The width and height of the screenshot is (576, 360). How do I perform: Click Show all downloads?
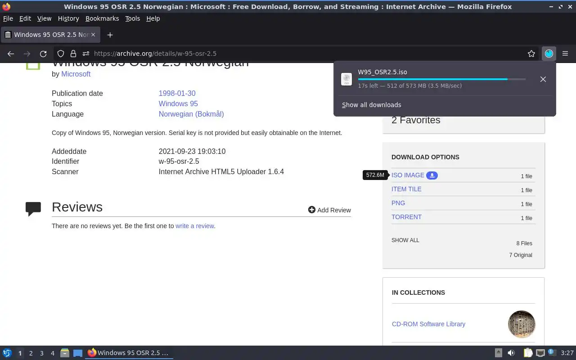[372, 105]
